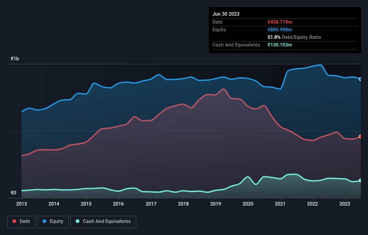
Task: Click Cash And Equivalents label in tooltip
Action: pyautogui.click(x=236, y=45)
